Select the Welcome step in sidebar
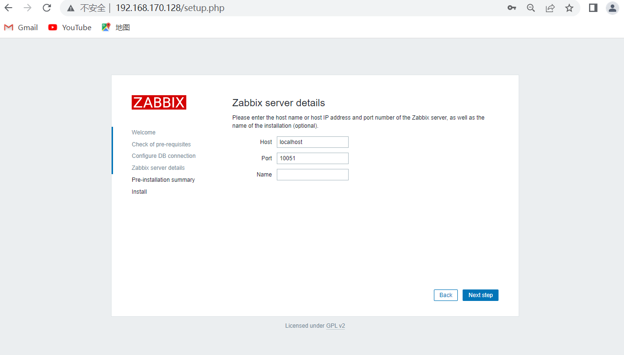This screenshot has height=355, width=624. (x=144, y=133)
